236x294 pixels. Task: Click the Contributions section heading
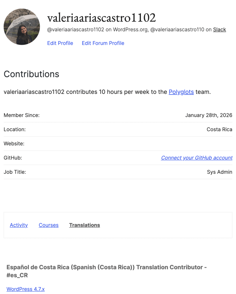point(32,74)
